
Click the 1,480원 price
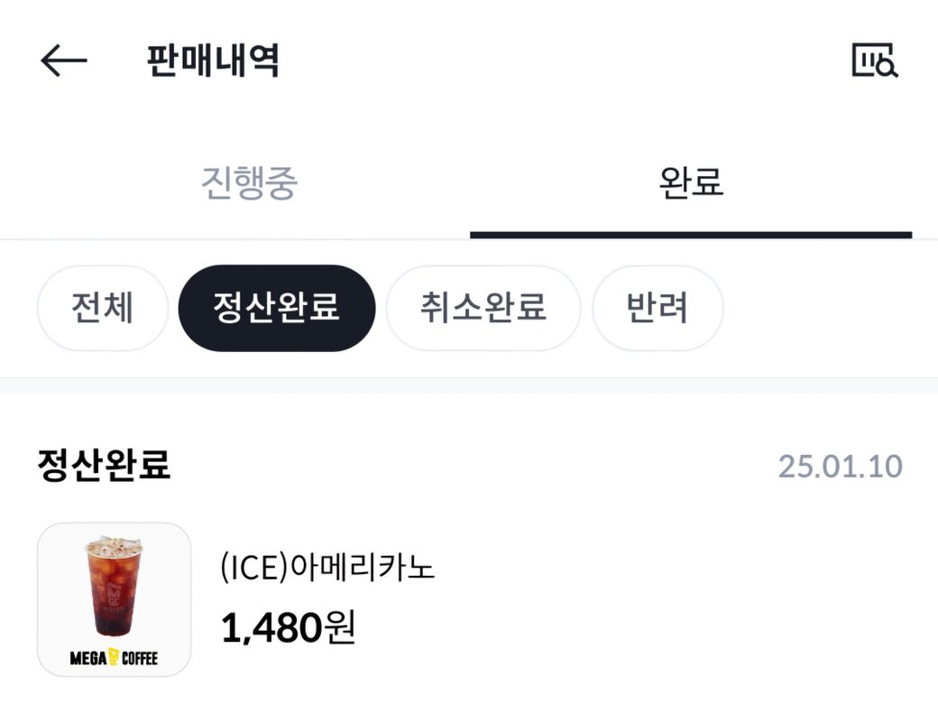click(x=289, y=627)
